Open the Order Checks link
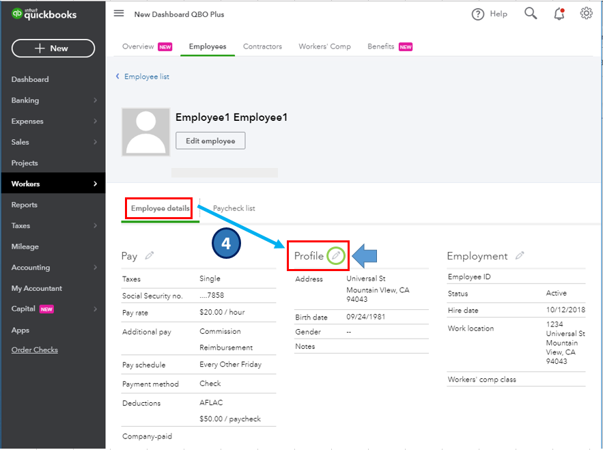This screenshot has height=450, width=603. 35,350
